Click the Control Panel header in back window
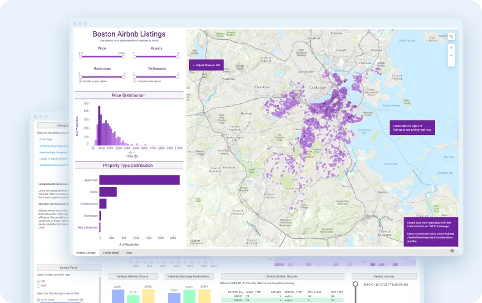 [69, 268]
